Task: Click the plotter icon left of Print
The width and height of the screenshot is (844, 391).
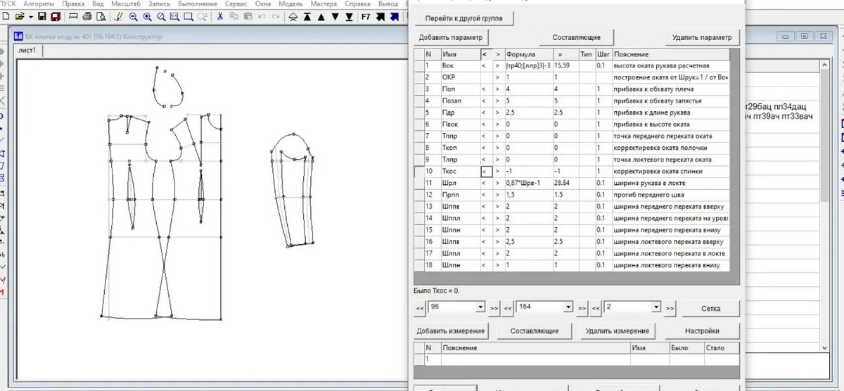Action: click(x=73, y=15)
